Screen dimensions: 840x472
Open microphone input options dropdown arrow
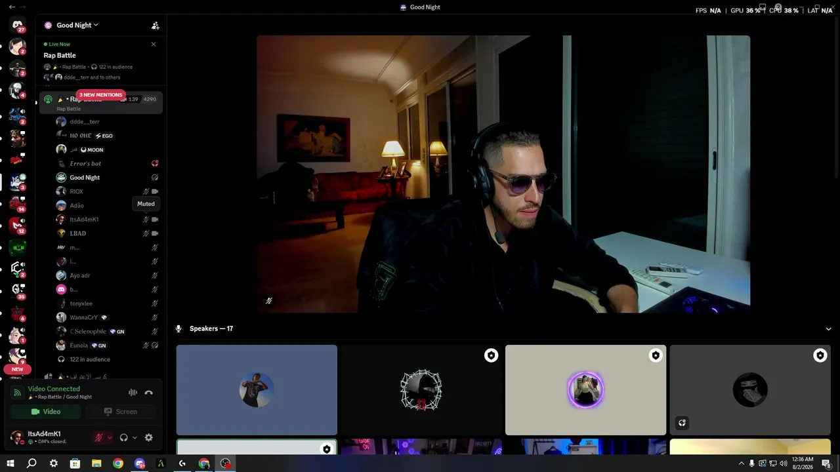pyautogui.click(x=110, y=438)
